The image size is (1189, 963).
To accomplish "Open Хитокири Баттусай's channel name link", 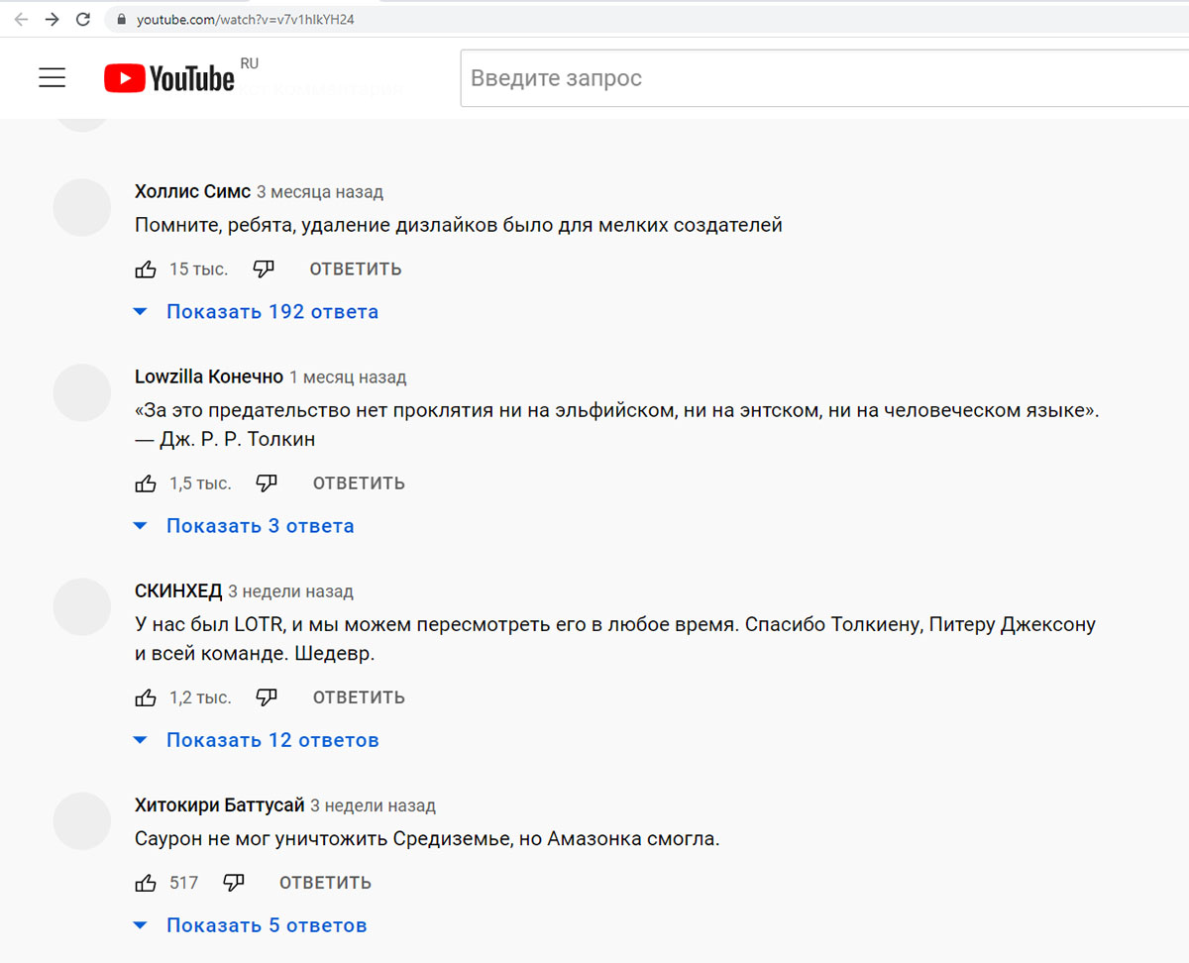I will click(219, 805).
